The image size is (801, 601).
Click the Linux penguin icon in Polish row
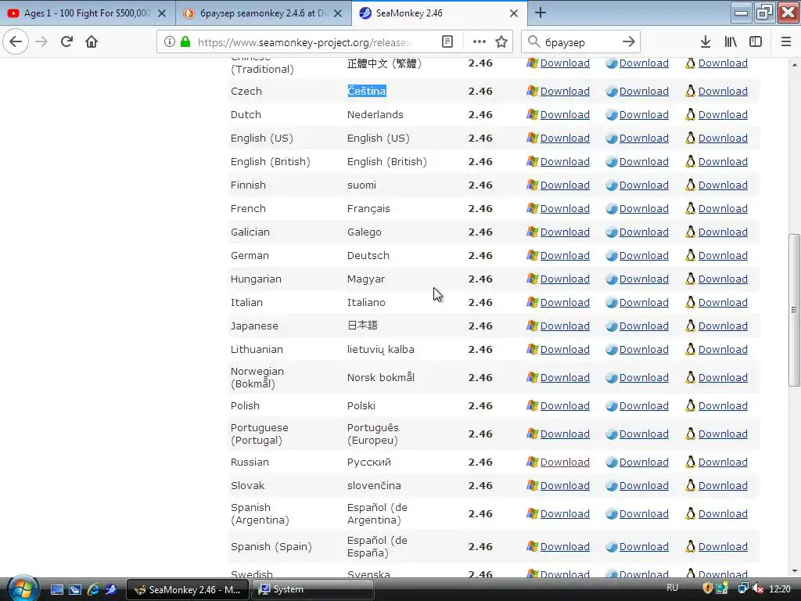690,406
